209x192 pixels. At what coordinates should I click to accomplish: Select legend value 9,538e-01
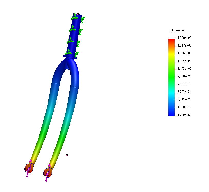coord(184,76)
